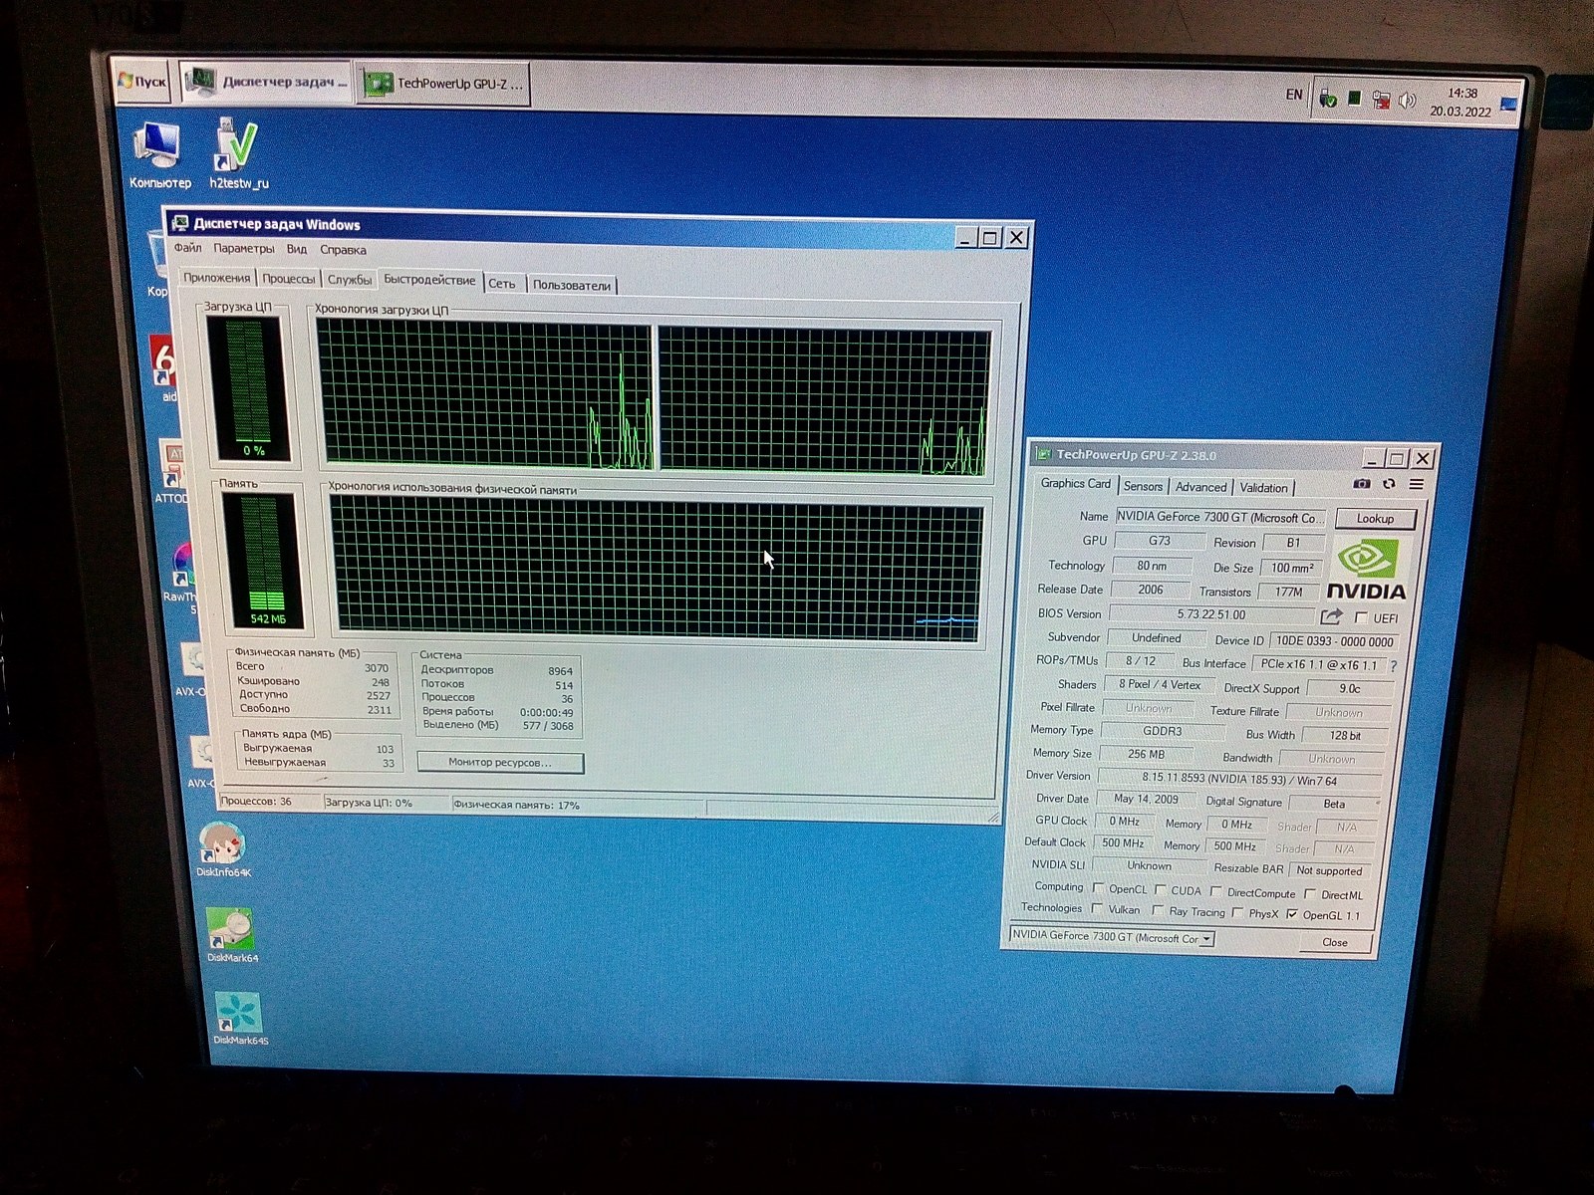Open the Файл menu
Screen dimensions: 1594x1195
pyautogui.click(x=187, y=248)
